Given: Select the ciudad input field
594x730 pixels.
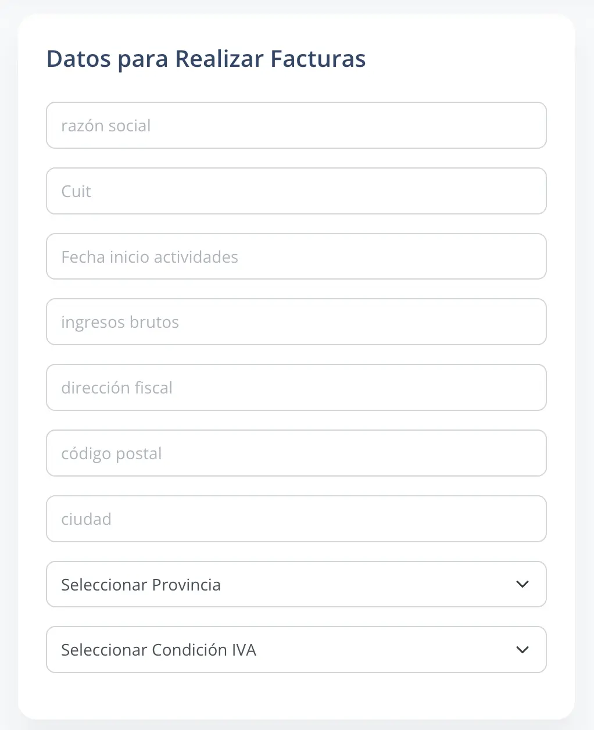Looking at the screenshot, I should 296,518.
